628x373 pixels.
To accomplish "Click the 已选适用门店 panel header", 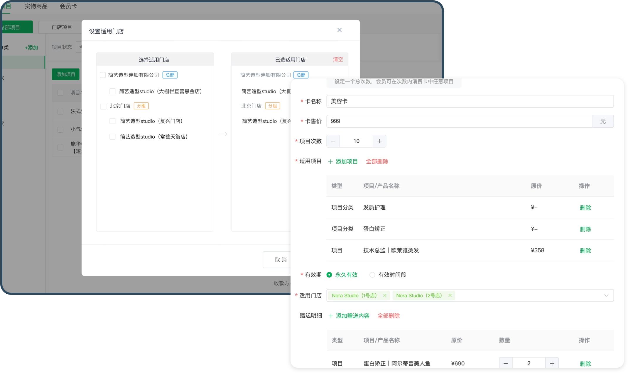I will pos(290,59).
